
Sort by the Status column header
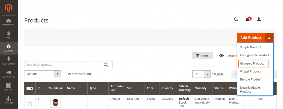point(219,89)
